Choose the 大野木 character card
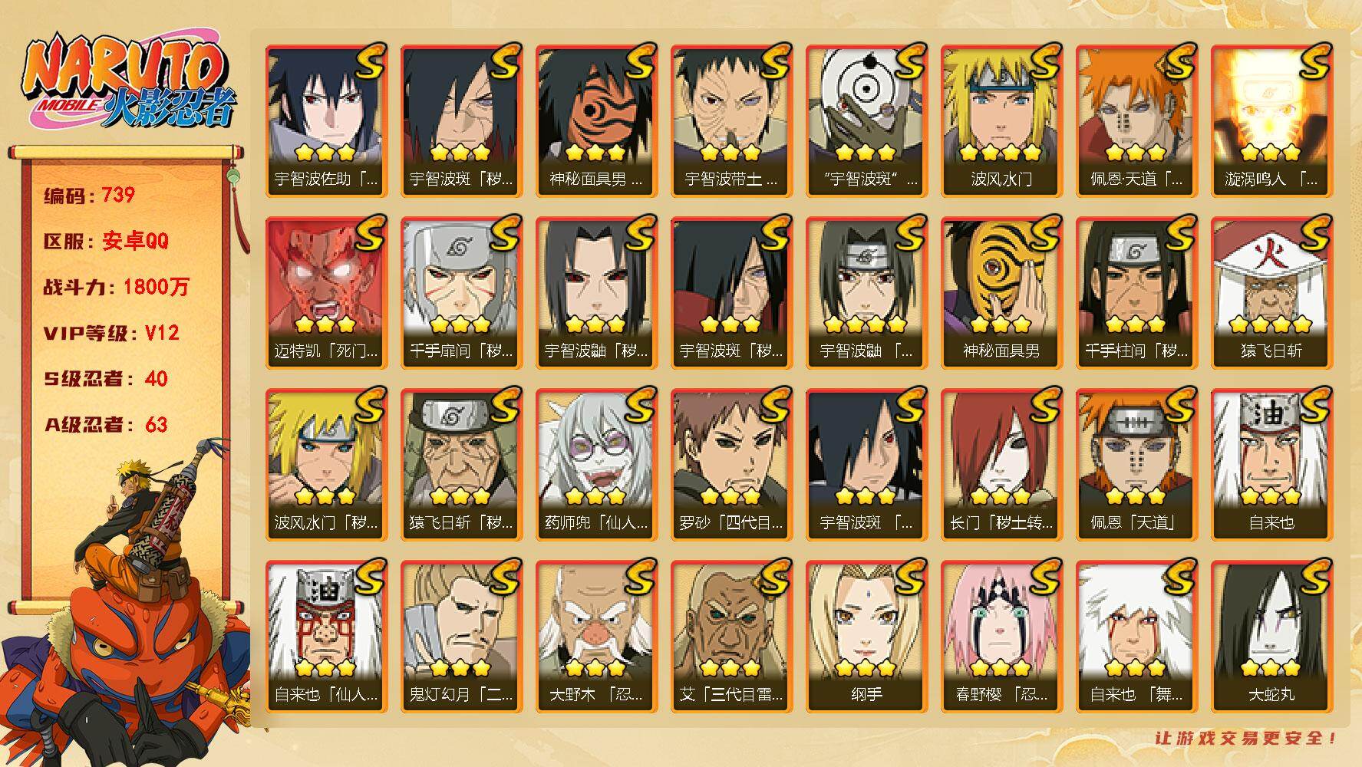This screenshot has height=767, width=1362. [x=596, y=637]
